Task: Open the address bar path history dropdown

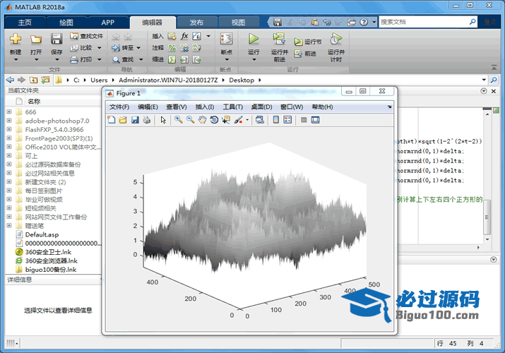Action: click(x=484, y=80)
